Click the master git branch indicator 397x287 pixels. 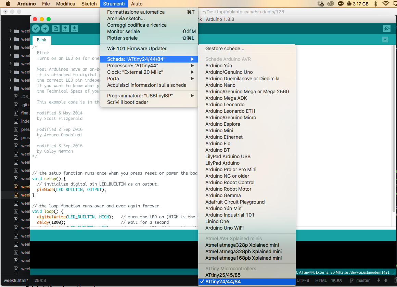(360, 281)
